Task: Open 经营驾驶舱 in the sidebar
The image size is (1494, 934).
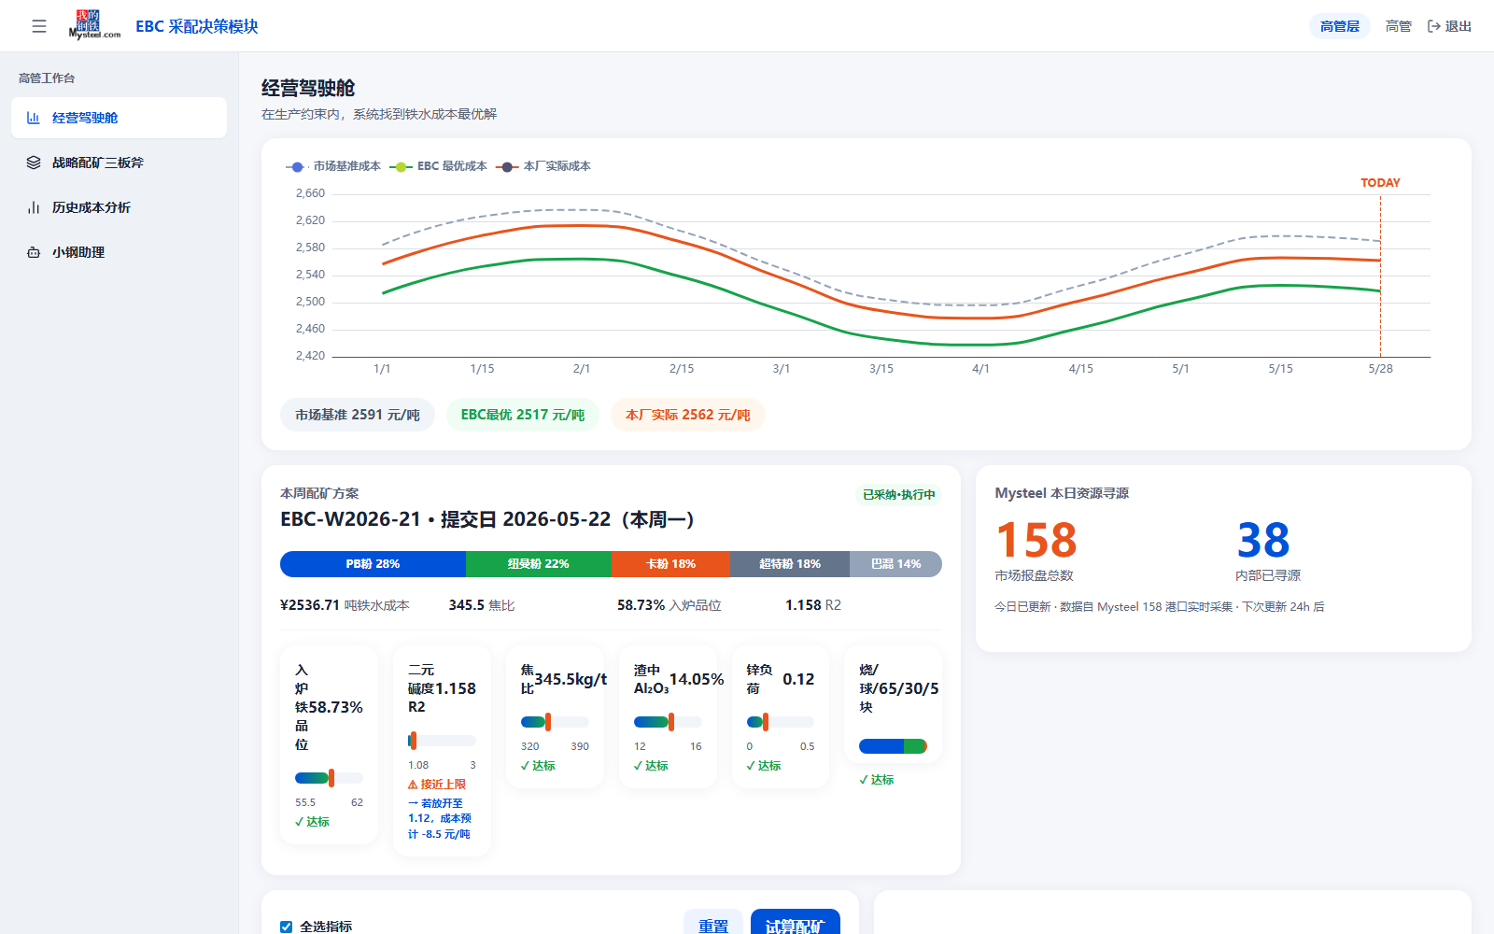Action: click(120, 118)
